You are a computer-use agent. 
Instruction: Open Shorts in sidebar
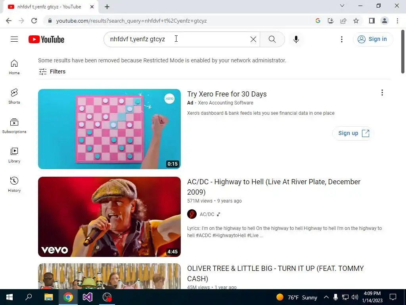point(14,97)
